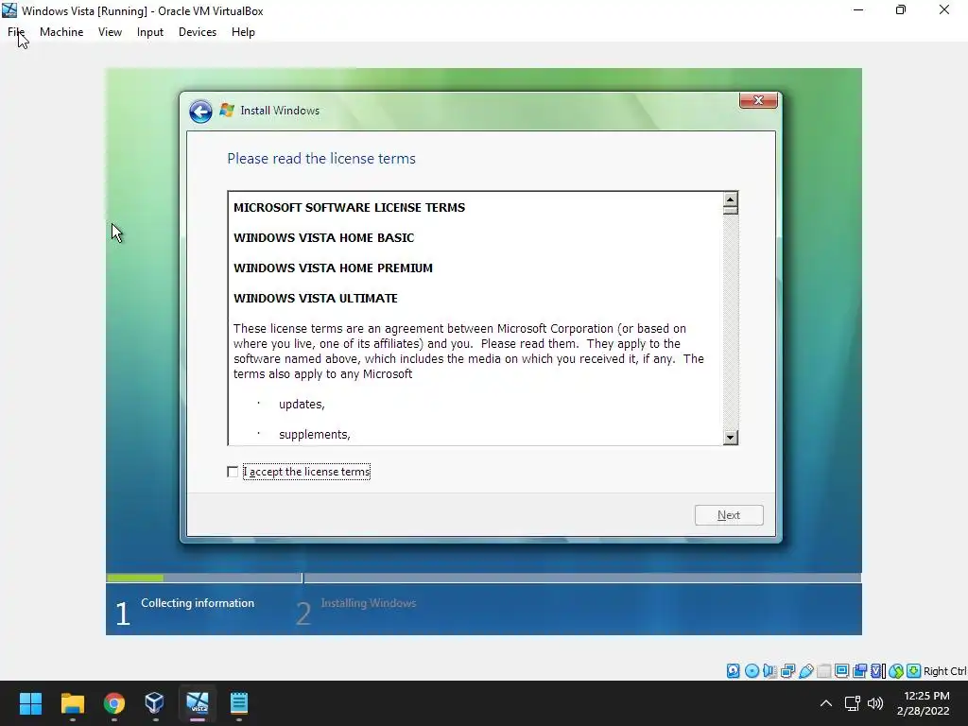Image resolution: width=968 pixels, height=726 pixels.
Task: Click the greyed shared folders status icon
Action: (823, 671)
